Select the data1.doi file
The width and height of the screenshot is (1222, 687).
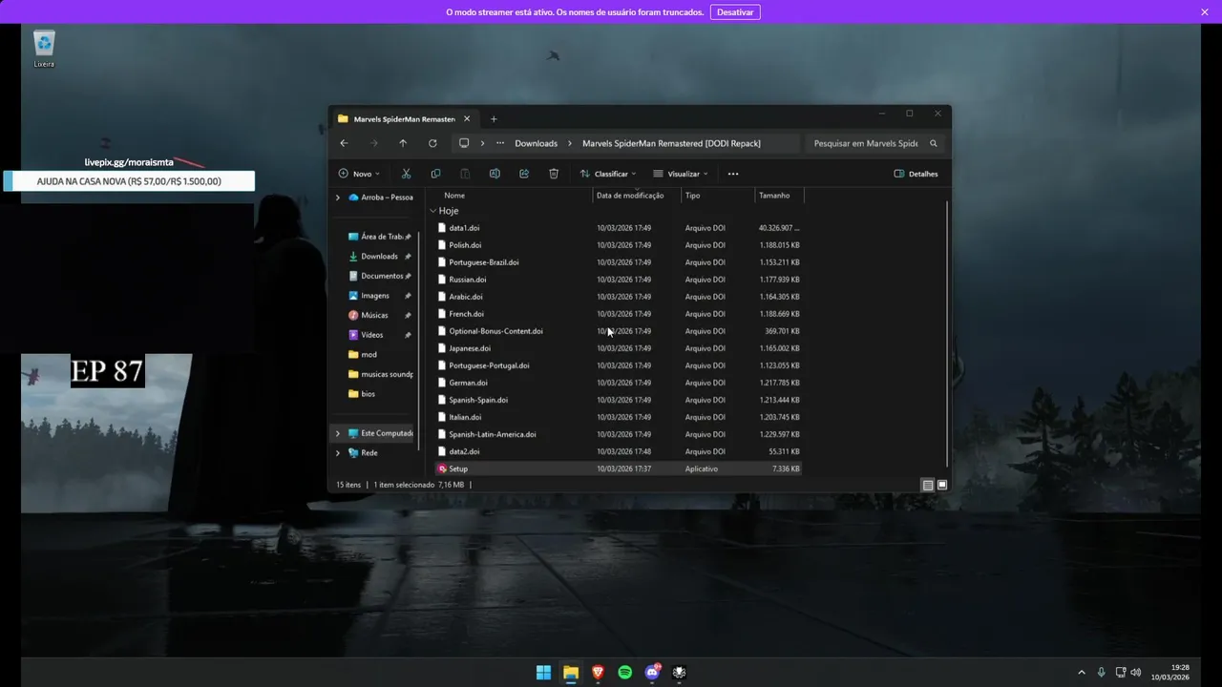coord(619,228)
